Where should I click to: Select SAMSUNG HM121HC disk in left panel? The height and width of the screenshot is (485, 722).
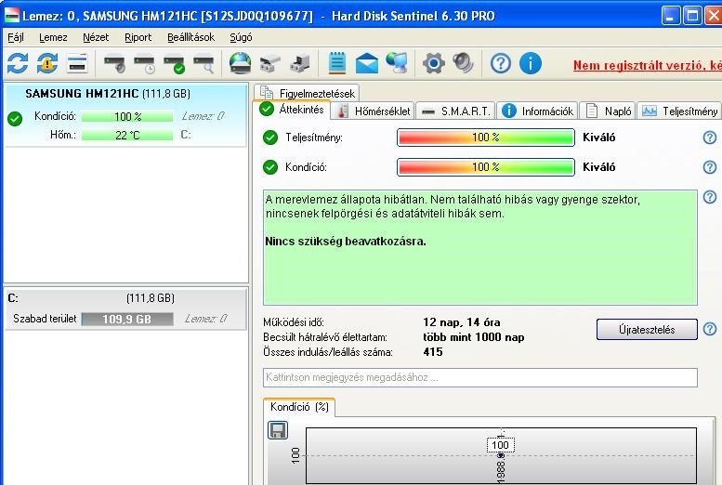pos(125,115)
